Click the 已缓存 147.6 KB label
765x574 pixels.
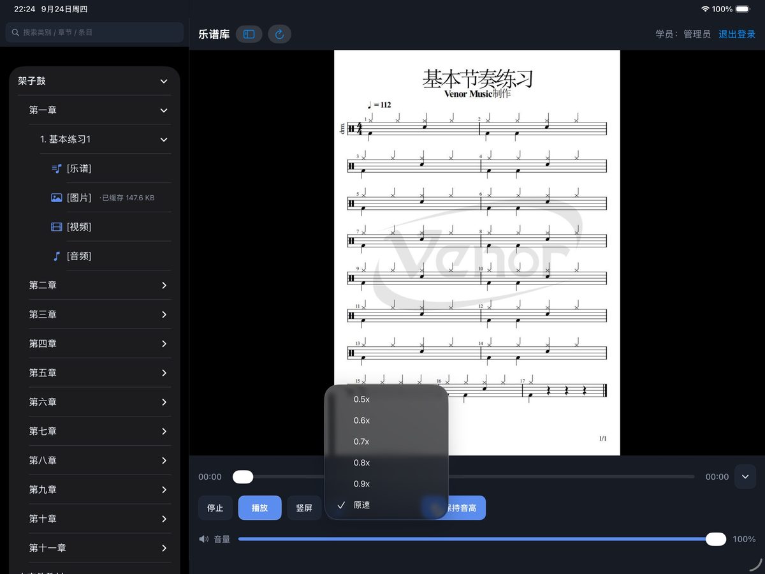128,198
